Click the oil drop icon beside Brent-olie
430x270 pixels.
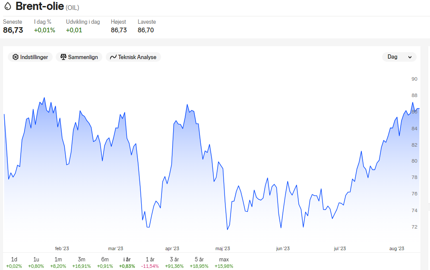8,6
